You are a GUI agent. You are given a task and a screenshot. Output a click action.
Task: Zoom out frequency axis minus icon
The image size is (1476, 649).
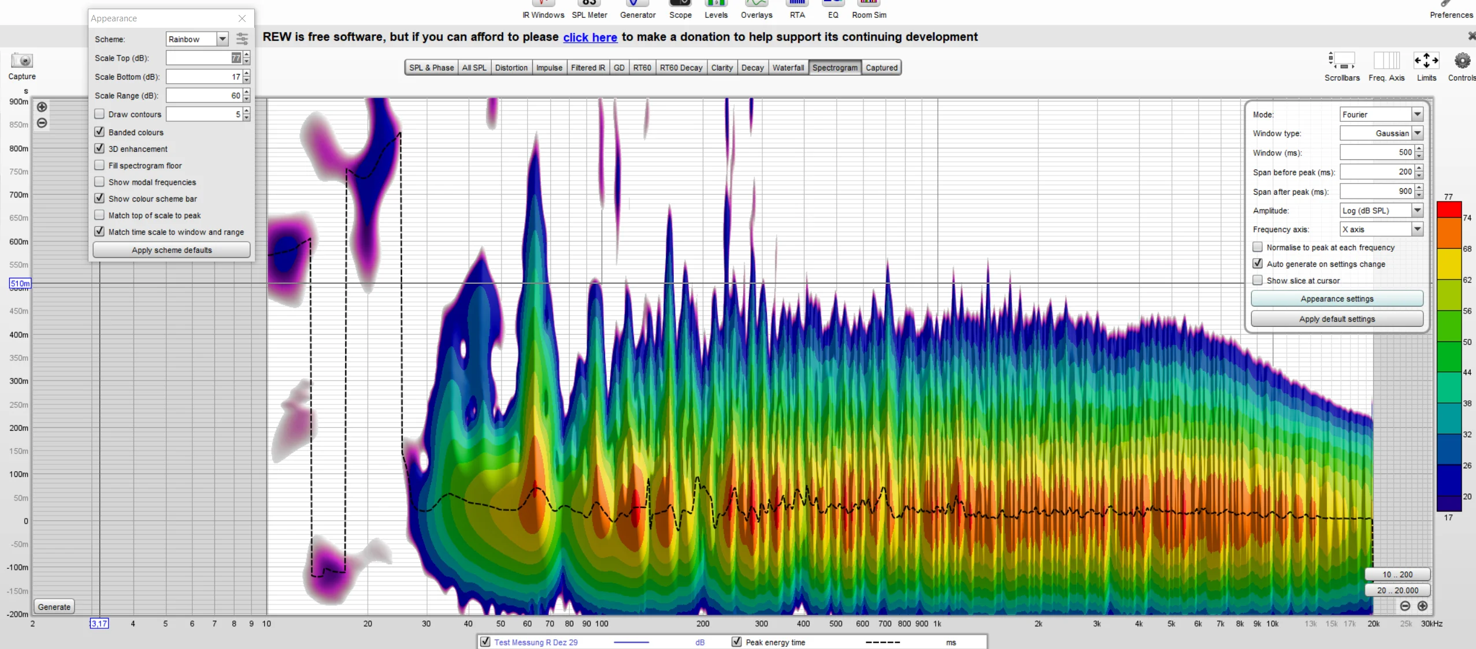click(1405, 606)
